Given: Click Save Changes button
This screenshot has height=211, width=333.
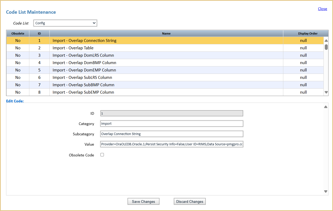Looking at the screenshot, I should click(x=143, y=202).
